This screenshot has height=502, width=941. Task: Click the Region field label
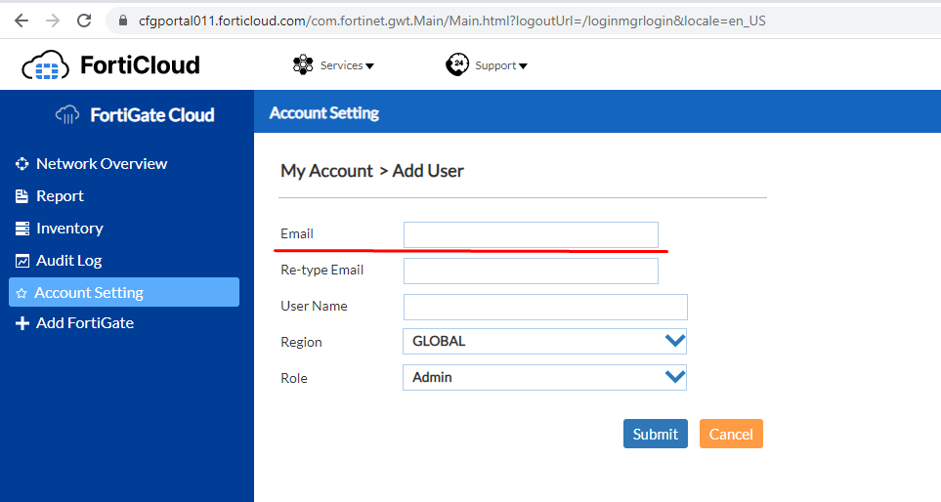pyautogui.click(x=301, y=342)
